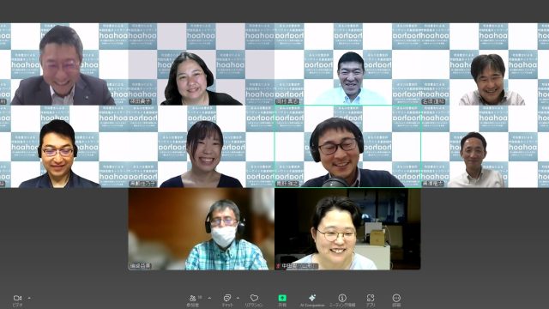Select the highlighted active speaker tile
549x309 pixels.
pos(347,147)
